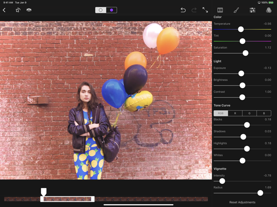This screenshot has width=277, height=207.
Task: Click the Temperature value -0.56
Action: (x=267, y=24)
